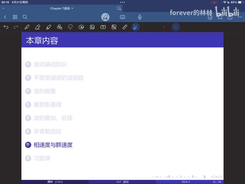245x184 pixels.
Task: Select the Highlighter tool
Action: coord(48,27)
